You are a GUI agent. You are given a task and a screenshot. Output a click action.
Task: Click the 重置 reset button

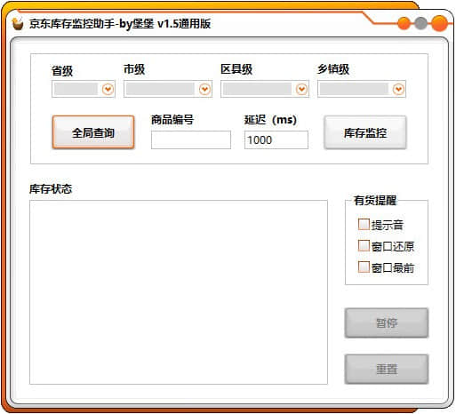click(387, 369)
